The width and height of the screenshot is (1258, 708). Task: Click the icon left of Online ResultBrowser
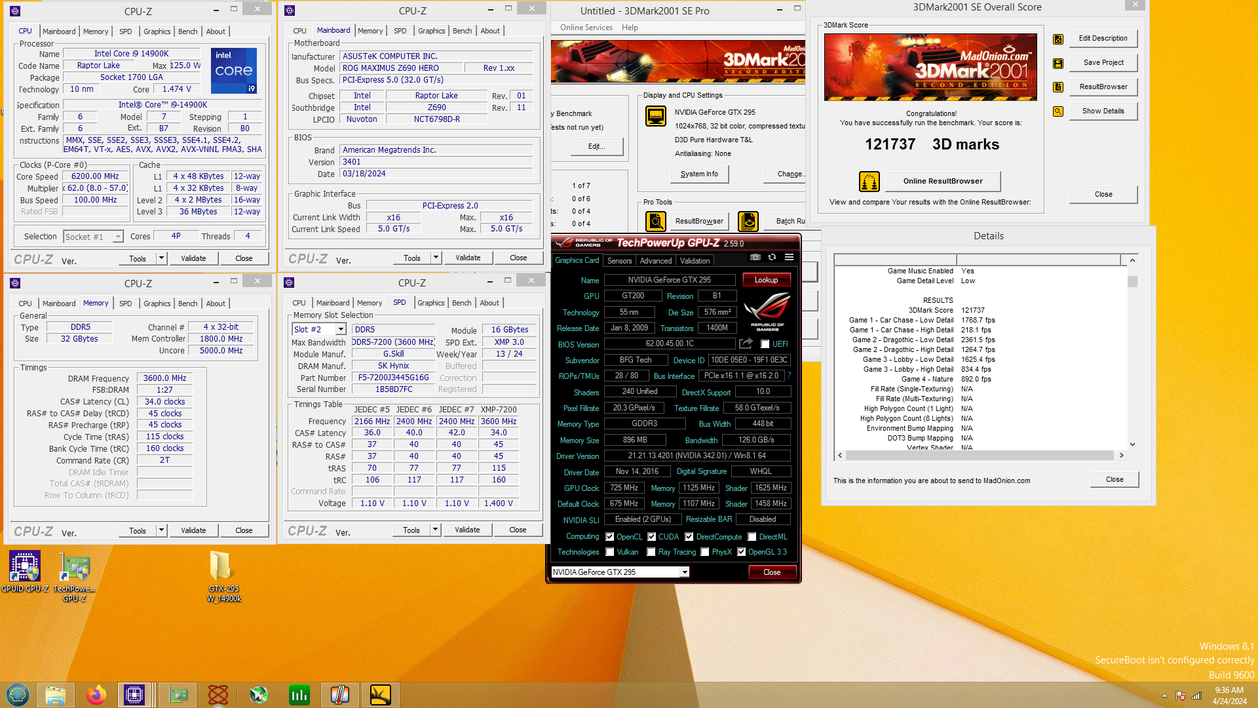[x=869, y=181]
